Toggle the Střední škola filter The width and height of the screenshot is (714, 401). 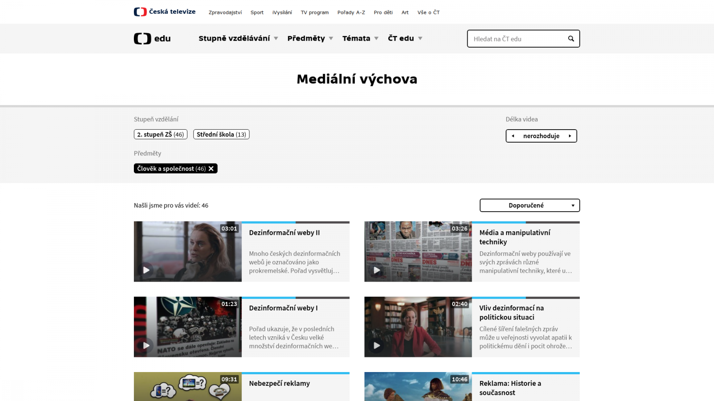tap(221, 135)
